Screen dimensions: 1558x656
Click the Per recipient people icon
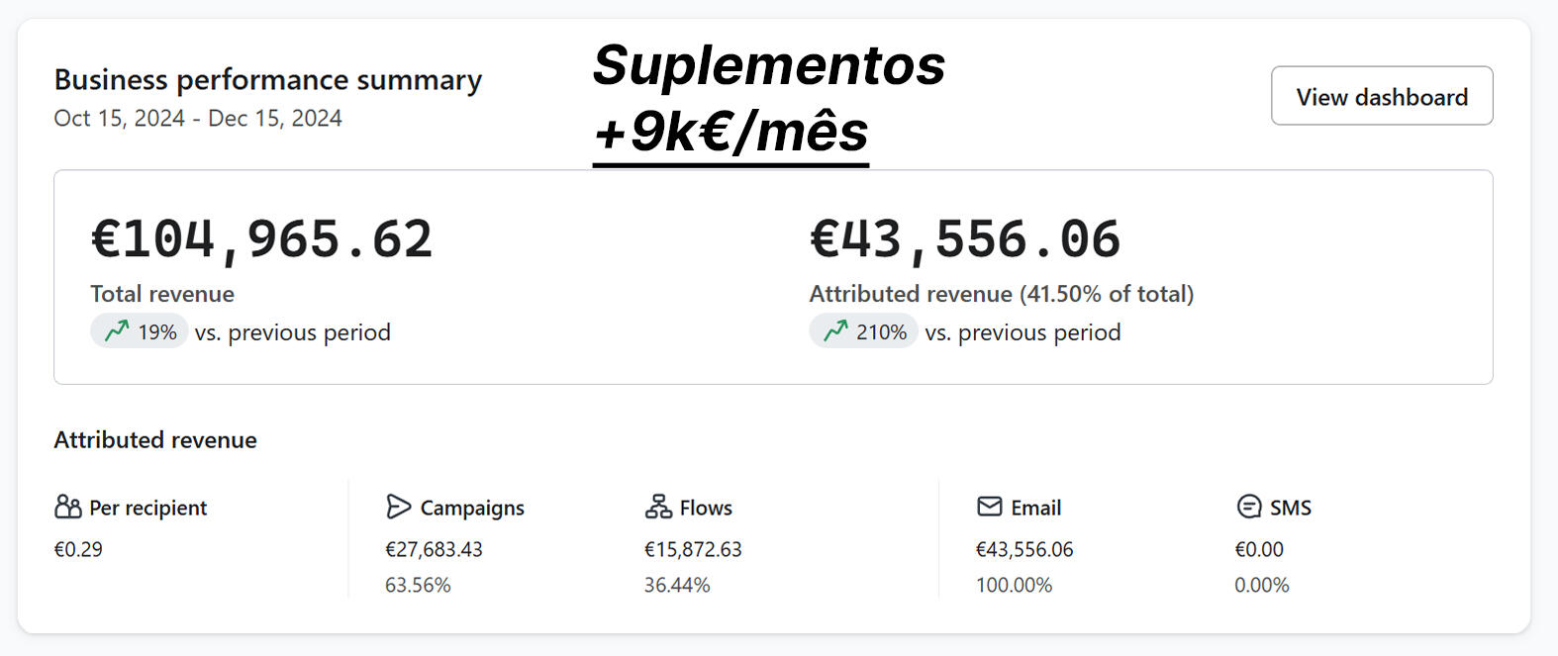68,508
